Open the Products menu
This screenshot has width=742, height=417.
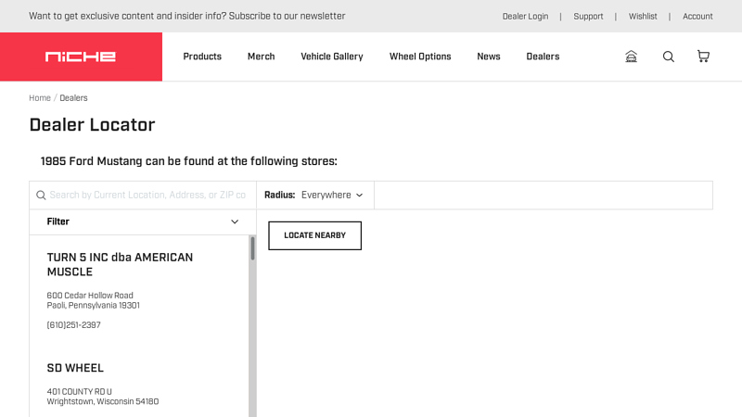[202, 57]
